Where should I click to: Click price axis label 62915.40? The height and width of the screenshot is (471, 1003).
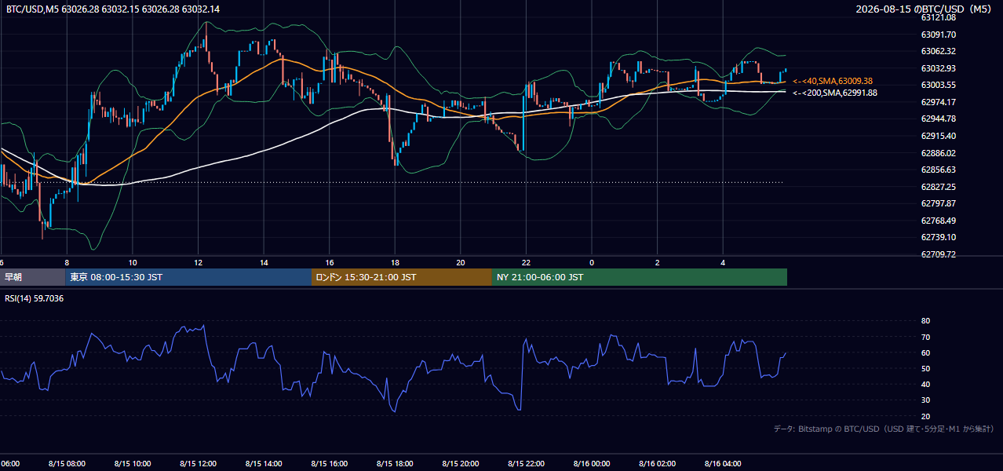(x=938, y=136)
